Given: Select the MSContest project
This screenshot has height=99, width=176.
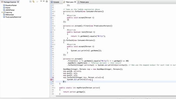Looking at the screenshot, I should pos(10,15).
